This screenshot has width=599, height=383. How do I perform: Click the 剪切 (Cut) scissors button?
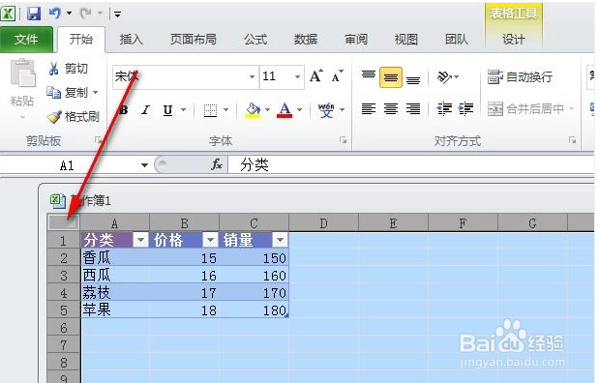point(68,69)
